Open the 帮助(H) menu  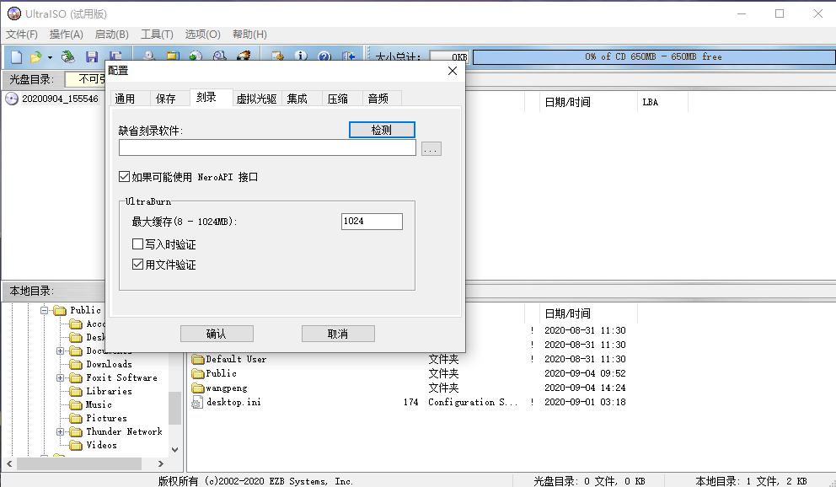[x=249, y=34]
